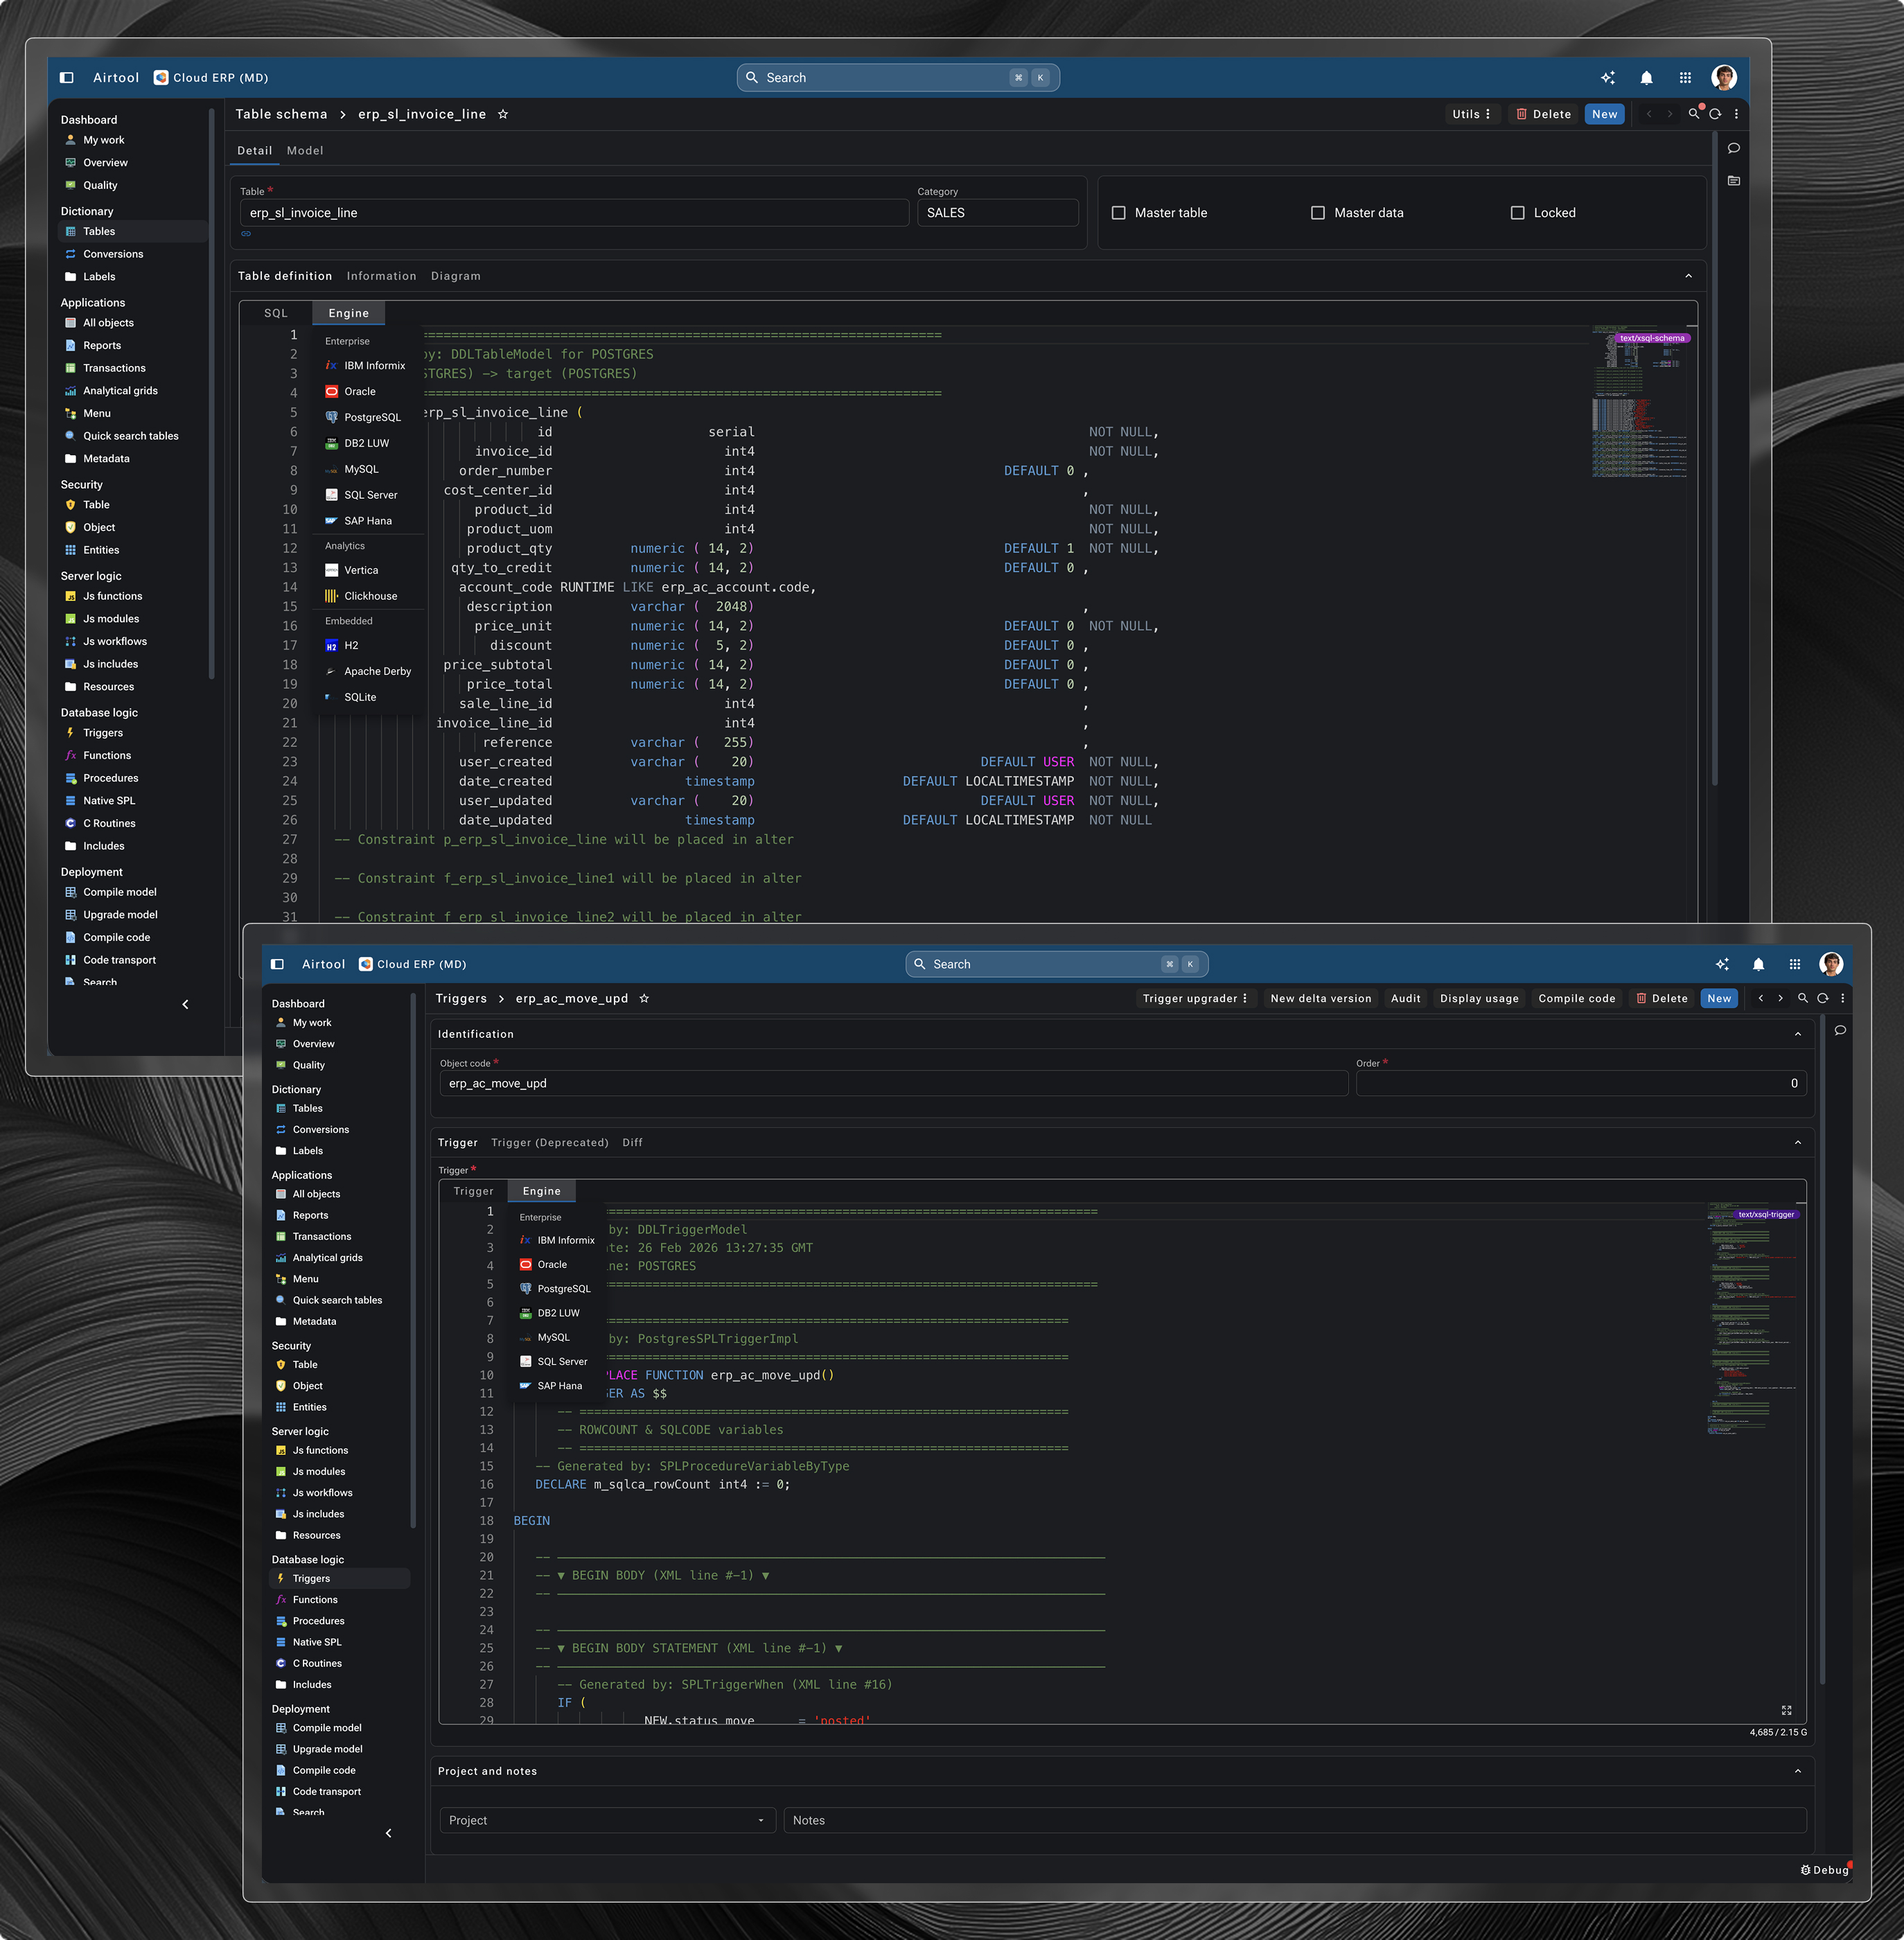Check the Master data checkbox
The height and width of the screenshot is (1940, 1904).
(x=1318, y=213)
